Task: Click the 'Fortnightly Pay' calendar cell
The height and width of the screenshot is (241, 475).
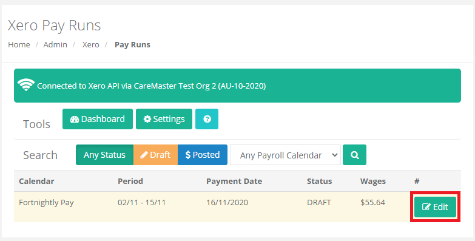Action: [46, 203]
